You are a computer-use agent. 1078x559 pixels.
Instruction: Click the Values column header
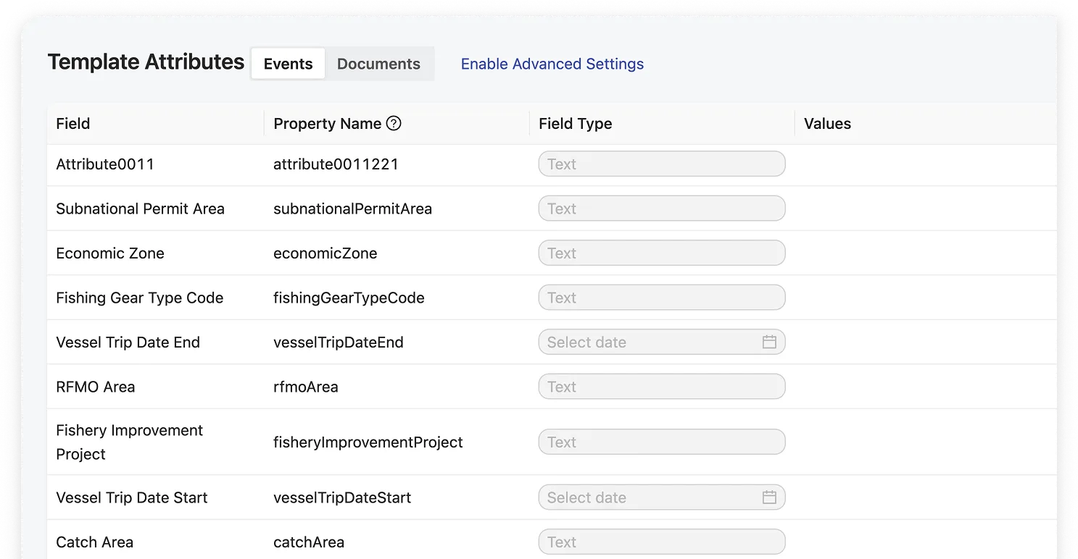point(827,124)
